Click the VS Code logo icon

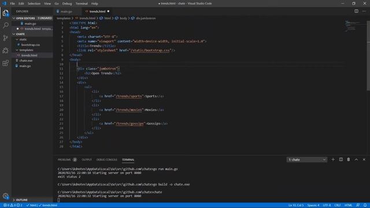pos(4,3)
